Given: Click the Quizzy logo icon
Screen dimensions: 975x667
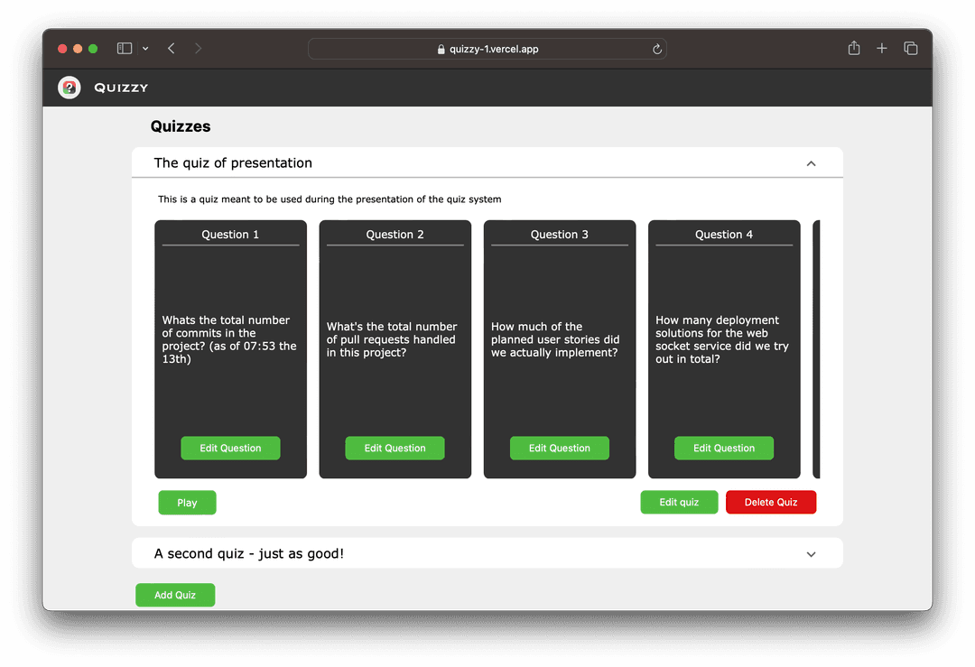Looking at the screenshot, I should tap(70, 88).
